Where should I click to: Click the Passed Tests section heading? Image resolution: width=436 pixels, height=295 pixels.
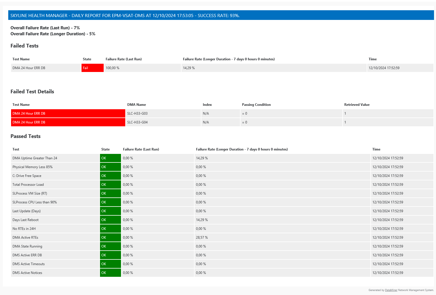(26, 136)
